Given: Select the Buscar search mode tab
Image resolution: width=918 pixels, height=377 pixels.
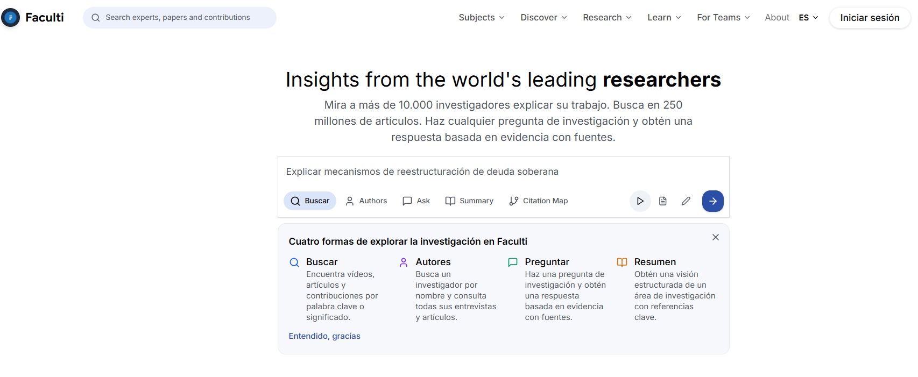Looking at the screenshot, I should click(x=310, y=201).
